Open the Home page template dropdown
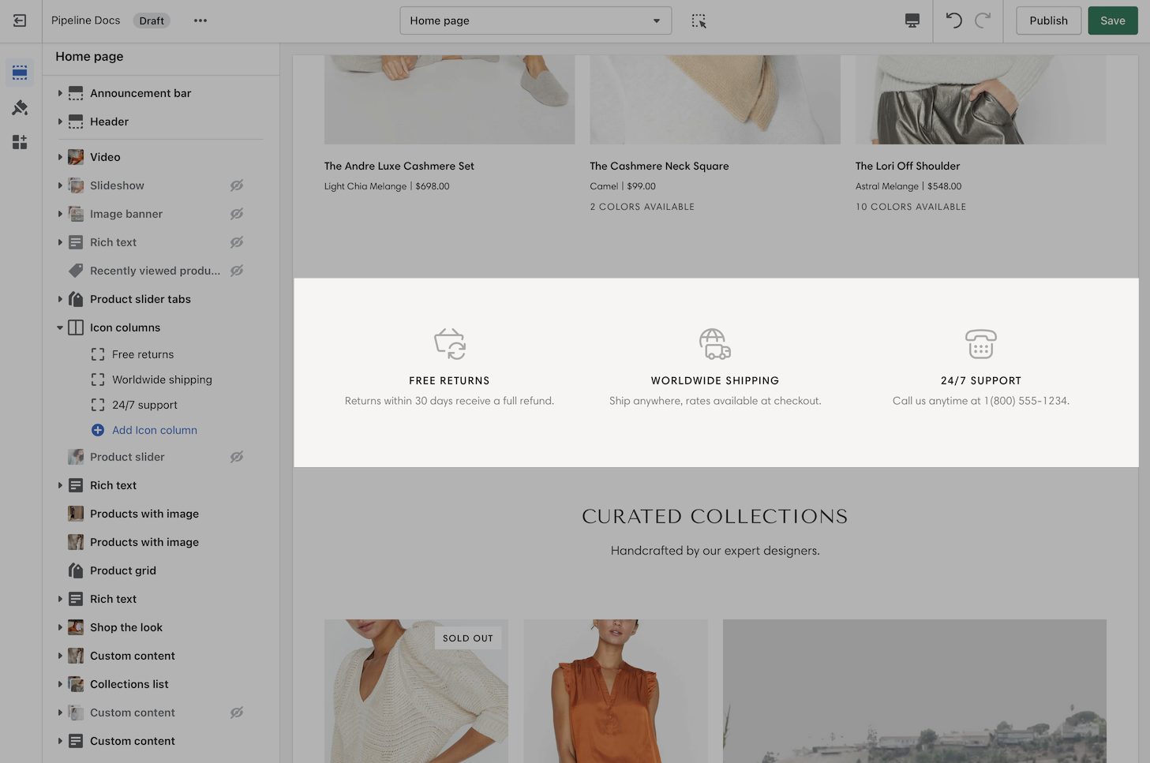The height and width of the screenshot is (763, 1150). 535,21
